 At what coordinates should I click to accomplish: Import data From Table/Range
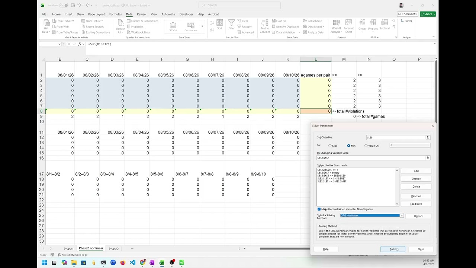click(65, 32)
